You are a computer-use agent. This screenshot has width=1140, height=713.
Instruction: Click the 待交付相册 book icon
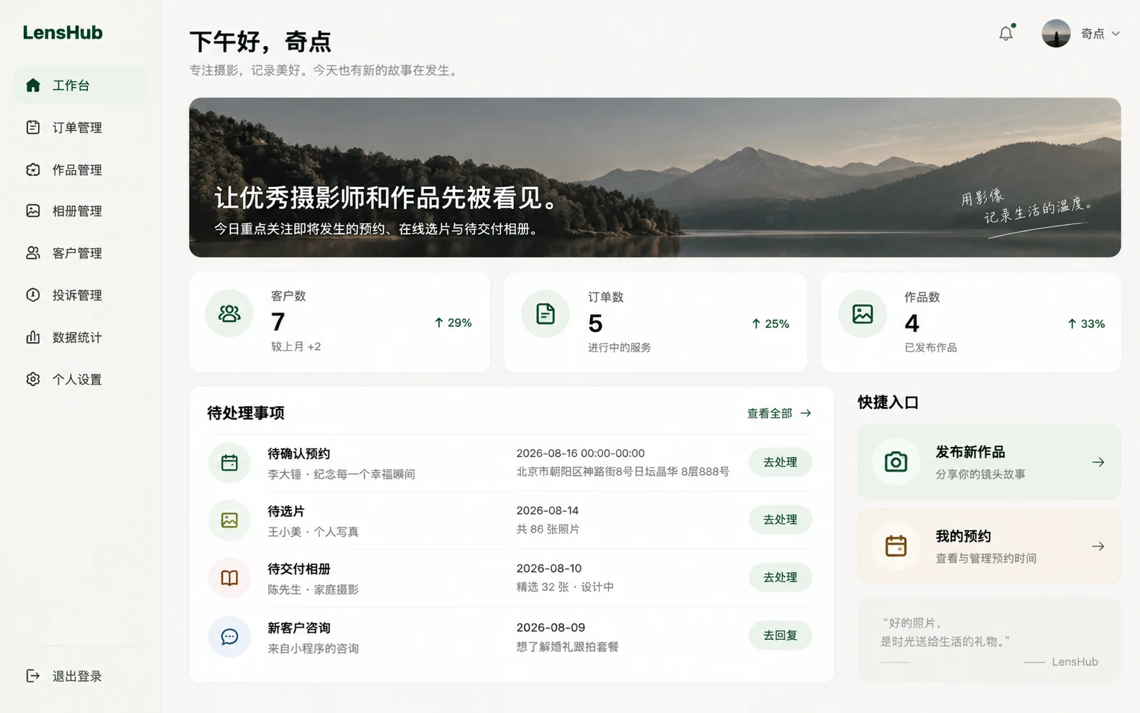(229, 577)
